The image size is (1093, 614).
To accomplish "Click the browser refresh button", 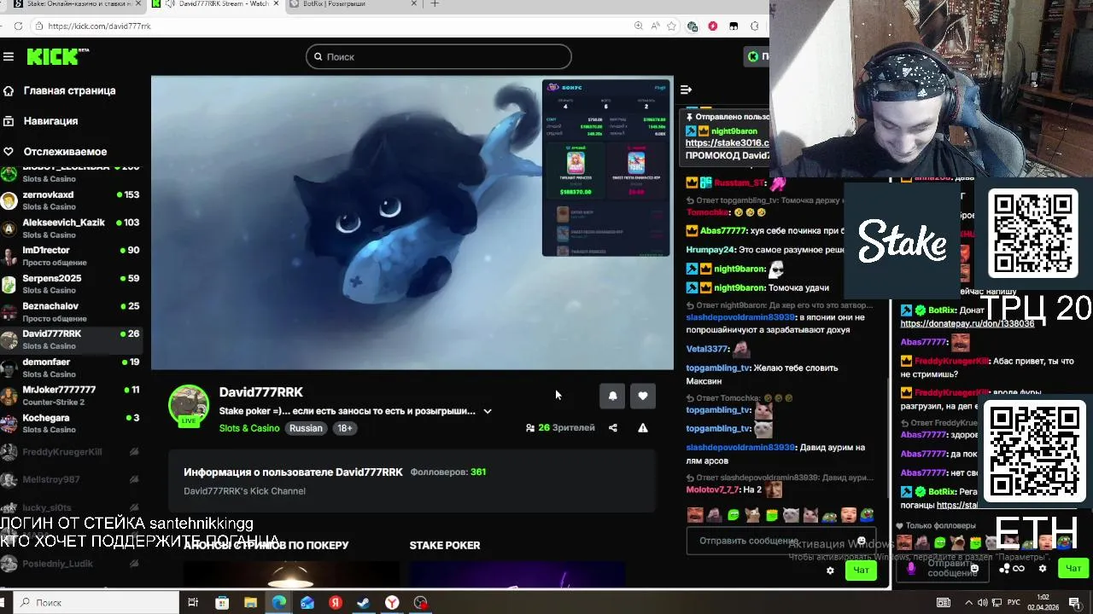I will (x=18, y=26).
